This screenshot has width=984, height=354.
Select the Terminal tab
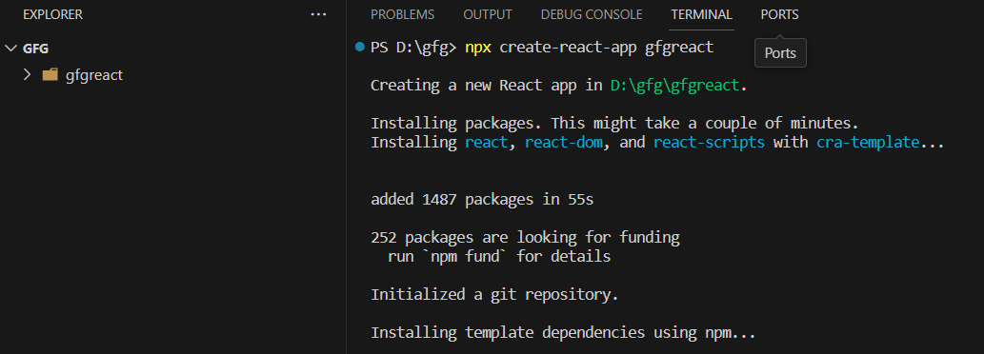tap(701, 14)
